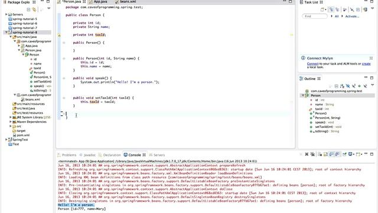The height and width of the screenshot is (213, 378).
Task: Expand JRE System Library node
Action: [11, 117]
